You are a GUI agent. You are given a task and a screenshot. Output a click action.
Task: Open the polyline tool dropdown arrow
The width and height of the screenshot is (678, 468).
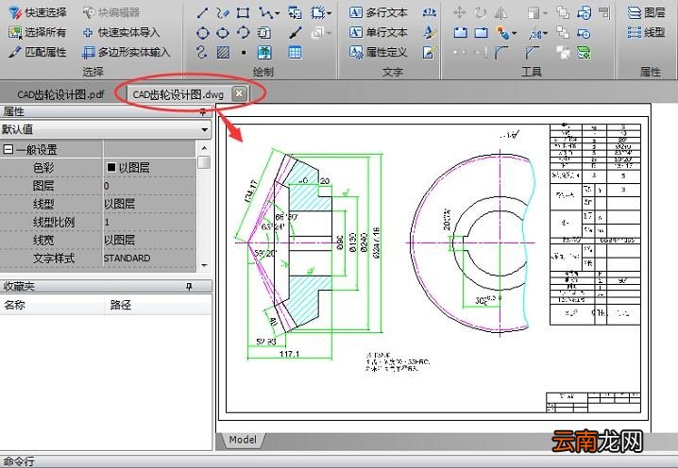point(278,13)
